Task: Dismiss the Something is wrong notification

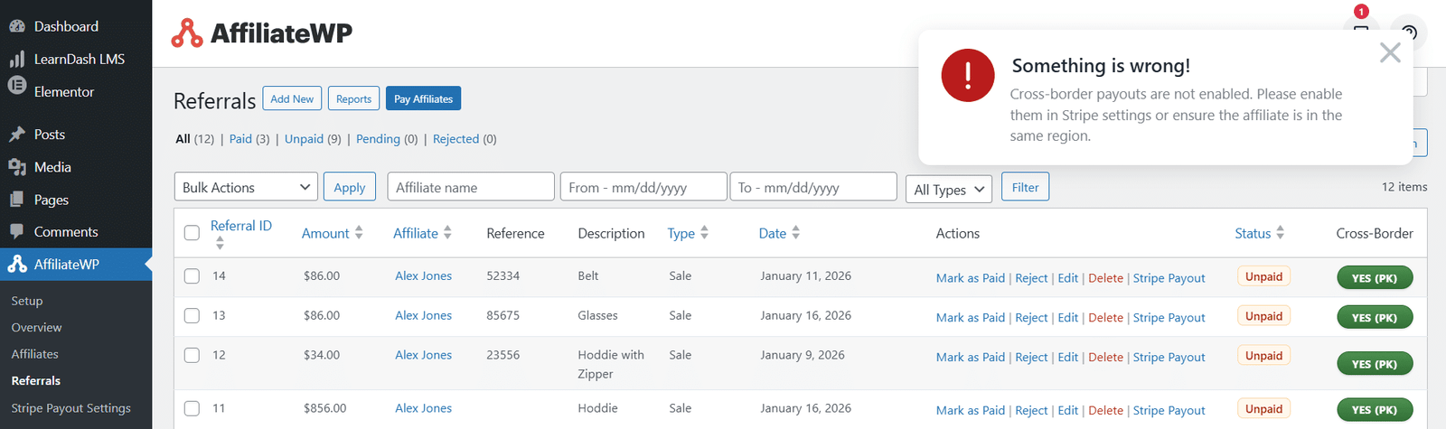Action: (1390, 52)
